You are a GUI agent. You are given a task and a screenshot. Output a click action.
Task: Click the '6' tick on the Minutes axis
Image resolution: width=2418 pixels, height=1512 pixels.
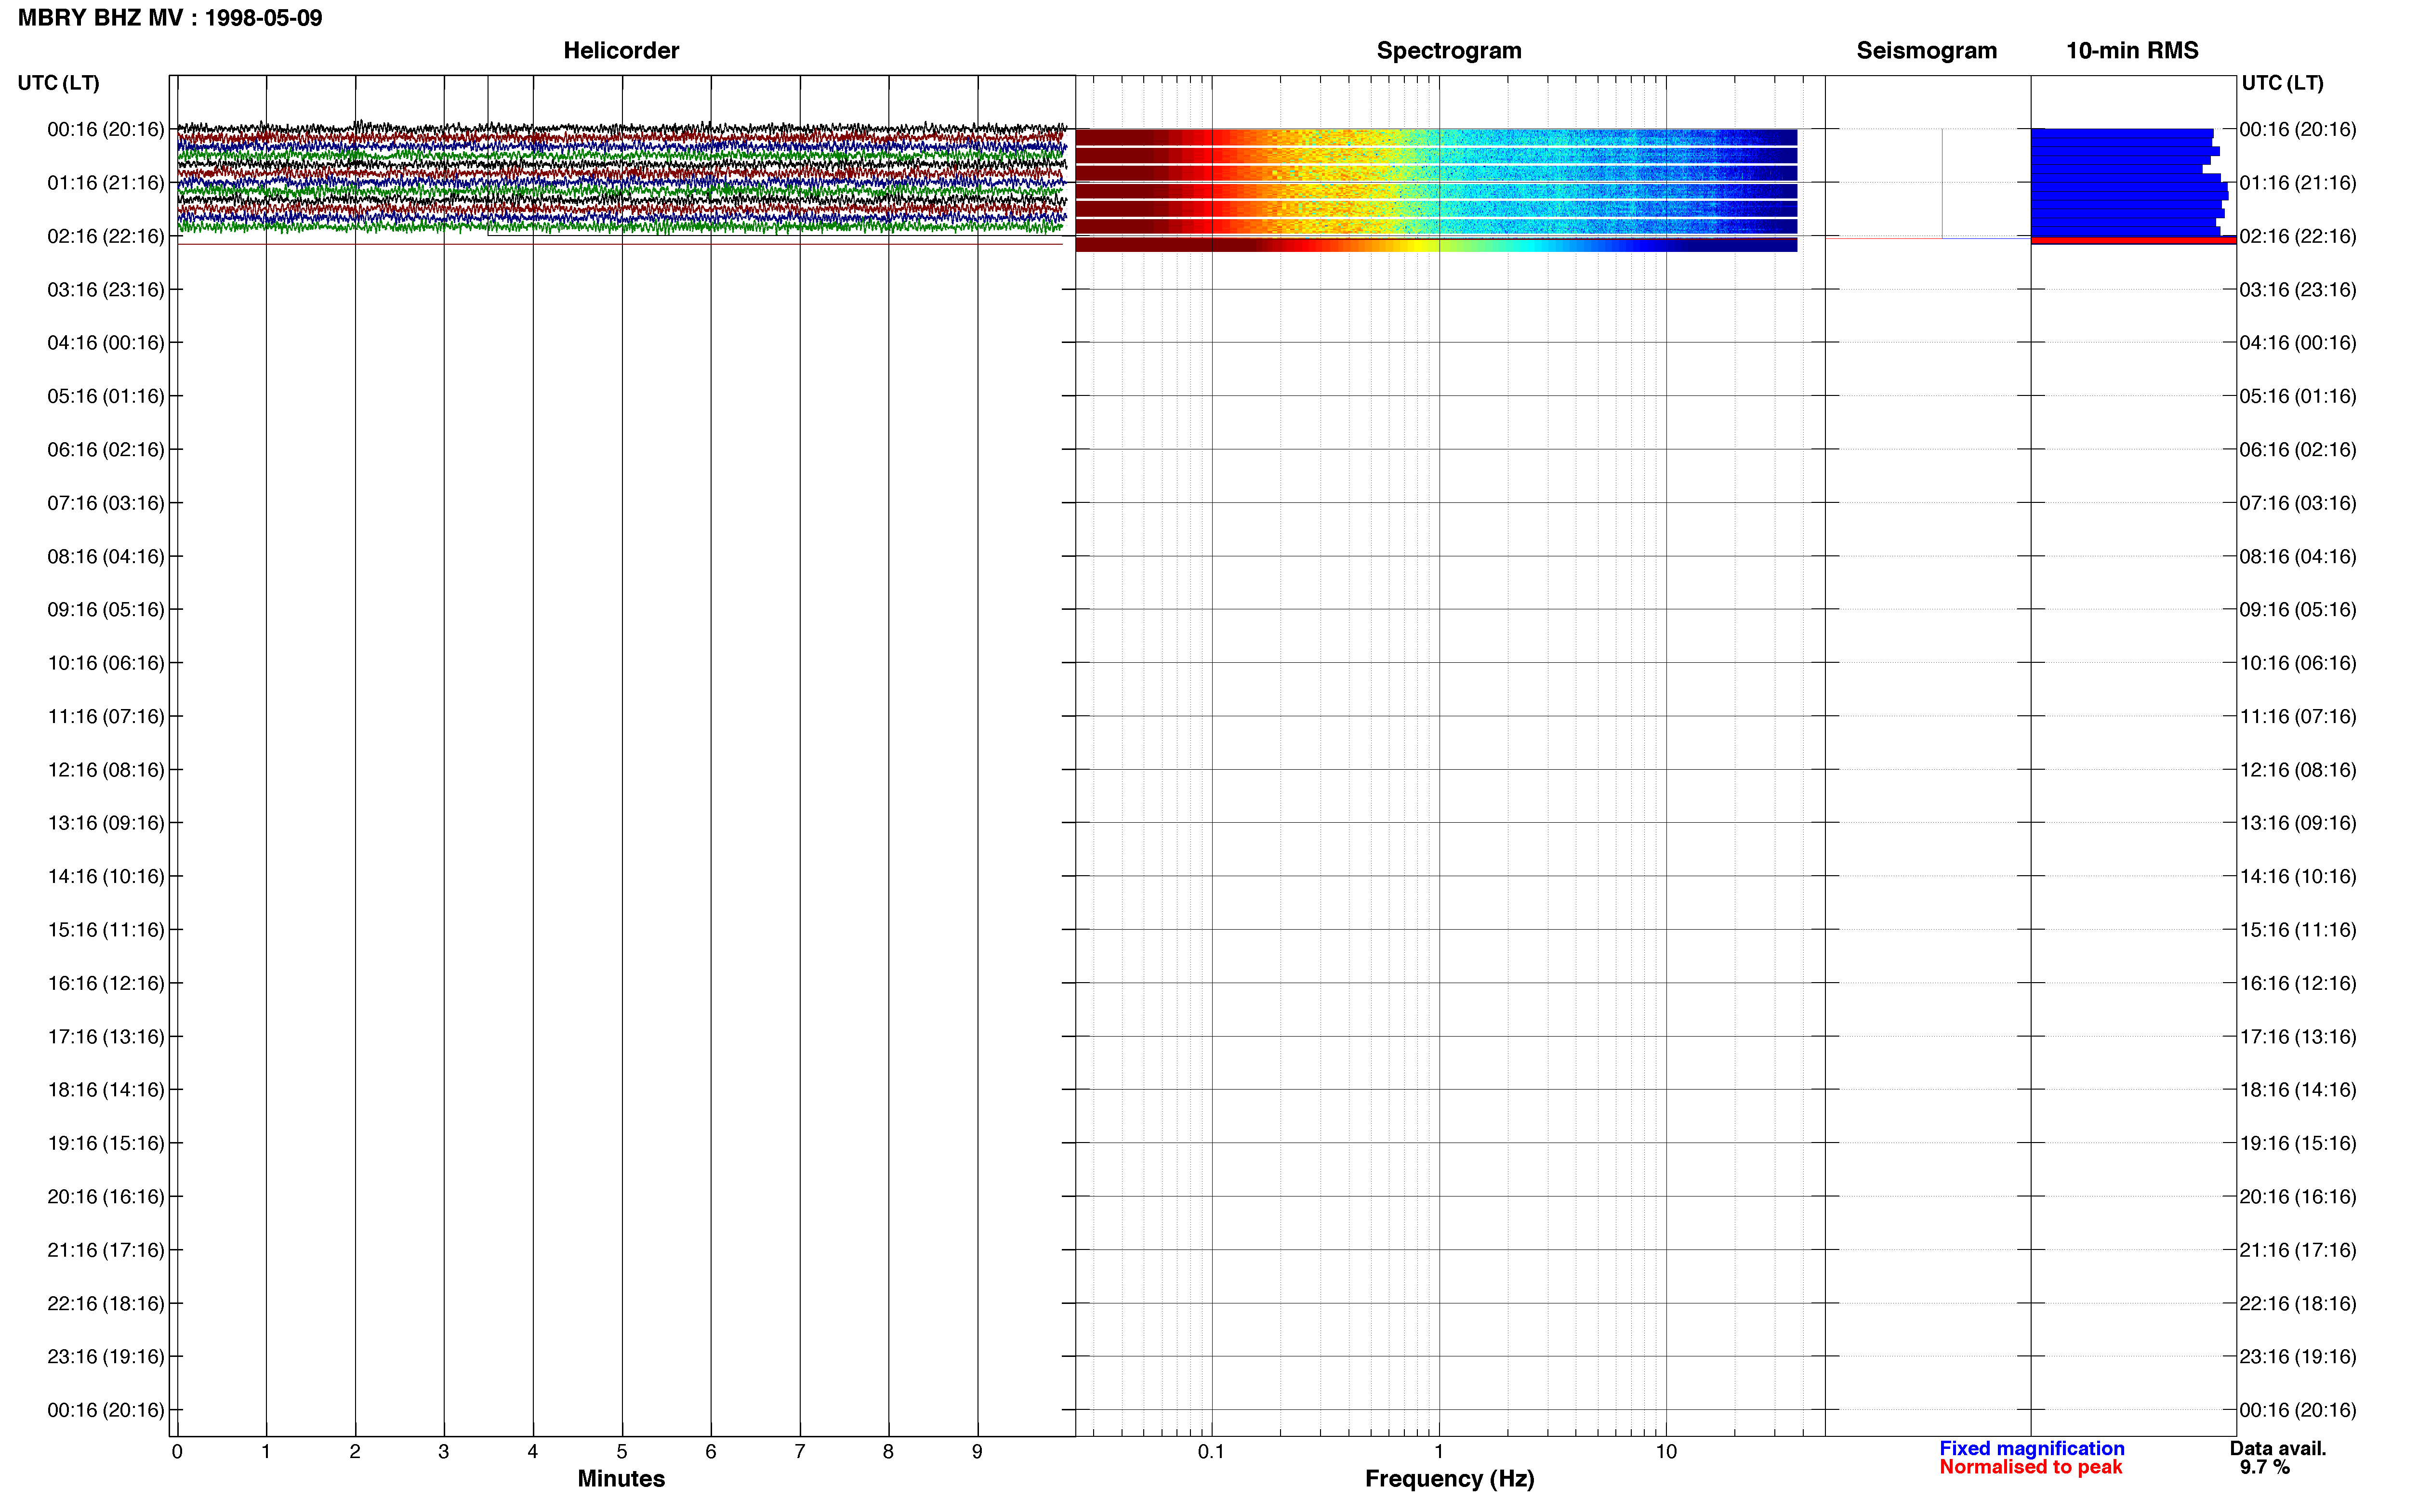[711, 1451]
